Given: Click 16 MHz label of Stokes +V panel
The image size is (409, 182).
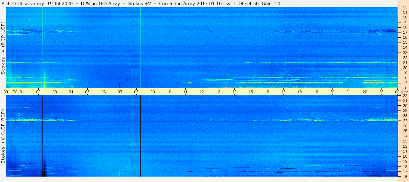Looking at the screenshot, I should (x=405, y=176).
